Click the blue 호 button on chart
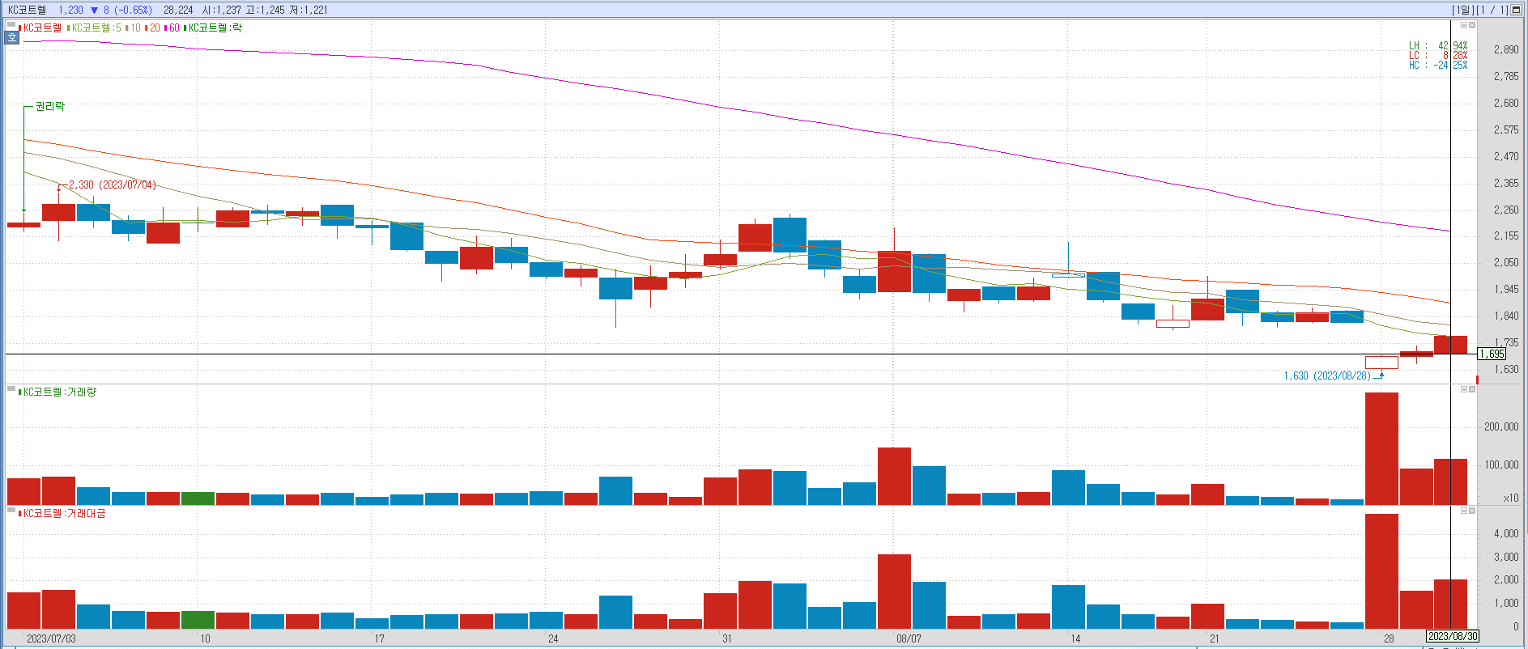The width and height of the screenshot is (1528, 649). (11, 37)
